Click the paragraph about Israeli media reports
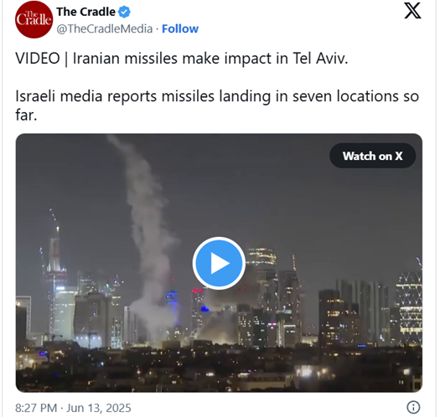 (217, 106)
